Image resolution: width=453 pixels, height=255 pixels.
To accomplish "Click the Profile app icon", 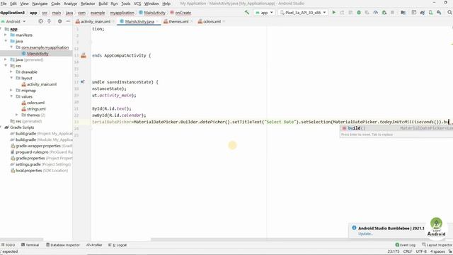I will click(376, 13).
